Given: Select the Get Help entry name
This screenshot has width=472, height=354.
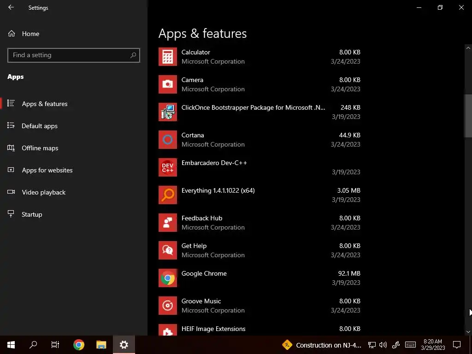Looking at the screenshot, I should (x=194, y=246).
